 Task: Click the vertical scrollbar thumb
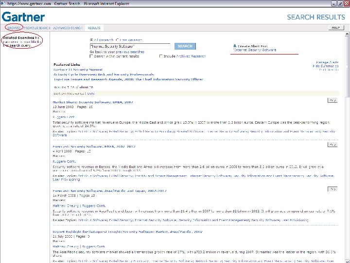pyautogui.click(x=347, y=67)
